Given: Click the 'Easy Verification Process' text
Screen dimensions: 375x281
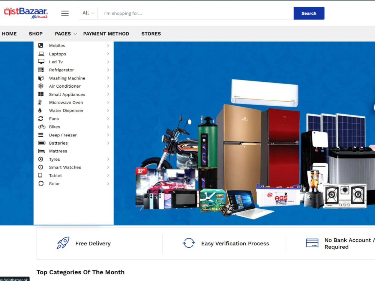Looking at the screenshot, I should pos(235,244).
